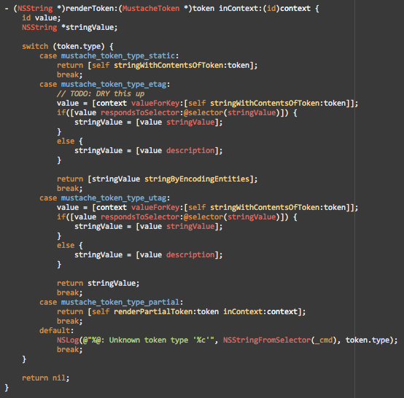Screen dimensions: 404x398
Task: Place cursor on the 'id value;' declaration
Action: (x=42, y=18)
